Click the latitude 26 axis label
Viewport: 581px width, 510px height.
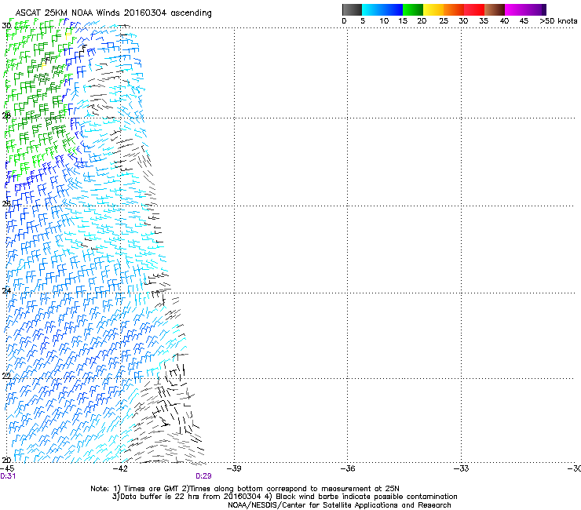pyautogui.click(x=6, y=204)
